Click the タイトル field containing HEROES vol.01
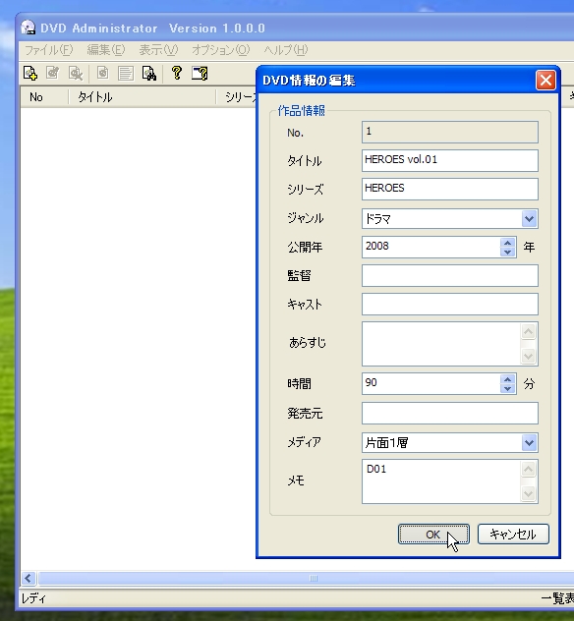This screenshot has width=574, height=621. coord(450,160)
